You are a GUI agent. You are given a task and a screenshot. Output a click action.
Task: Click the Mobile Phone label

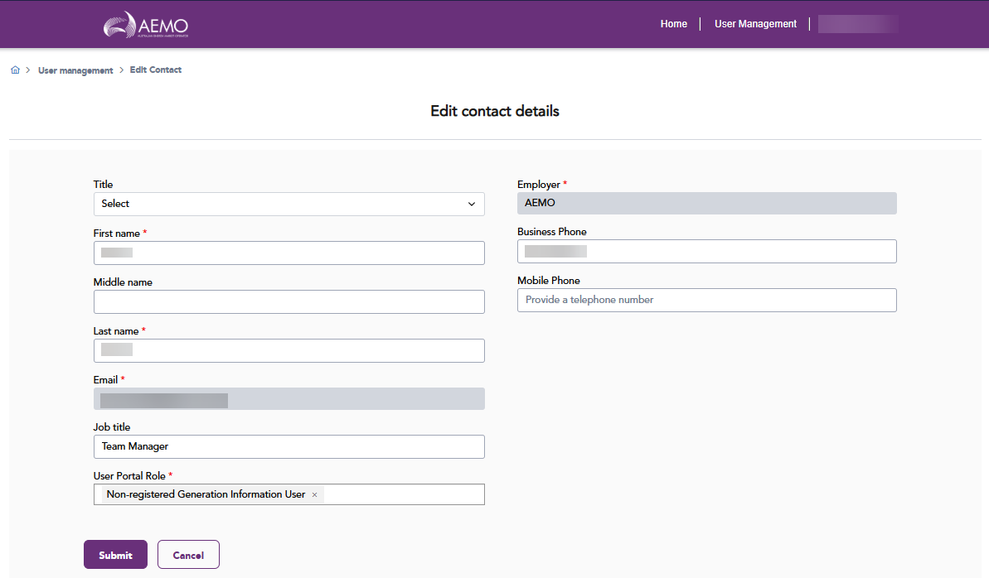[x=549, y=281]
